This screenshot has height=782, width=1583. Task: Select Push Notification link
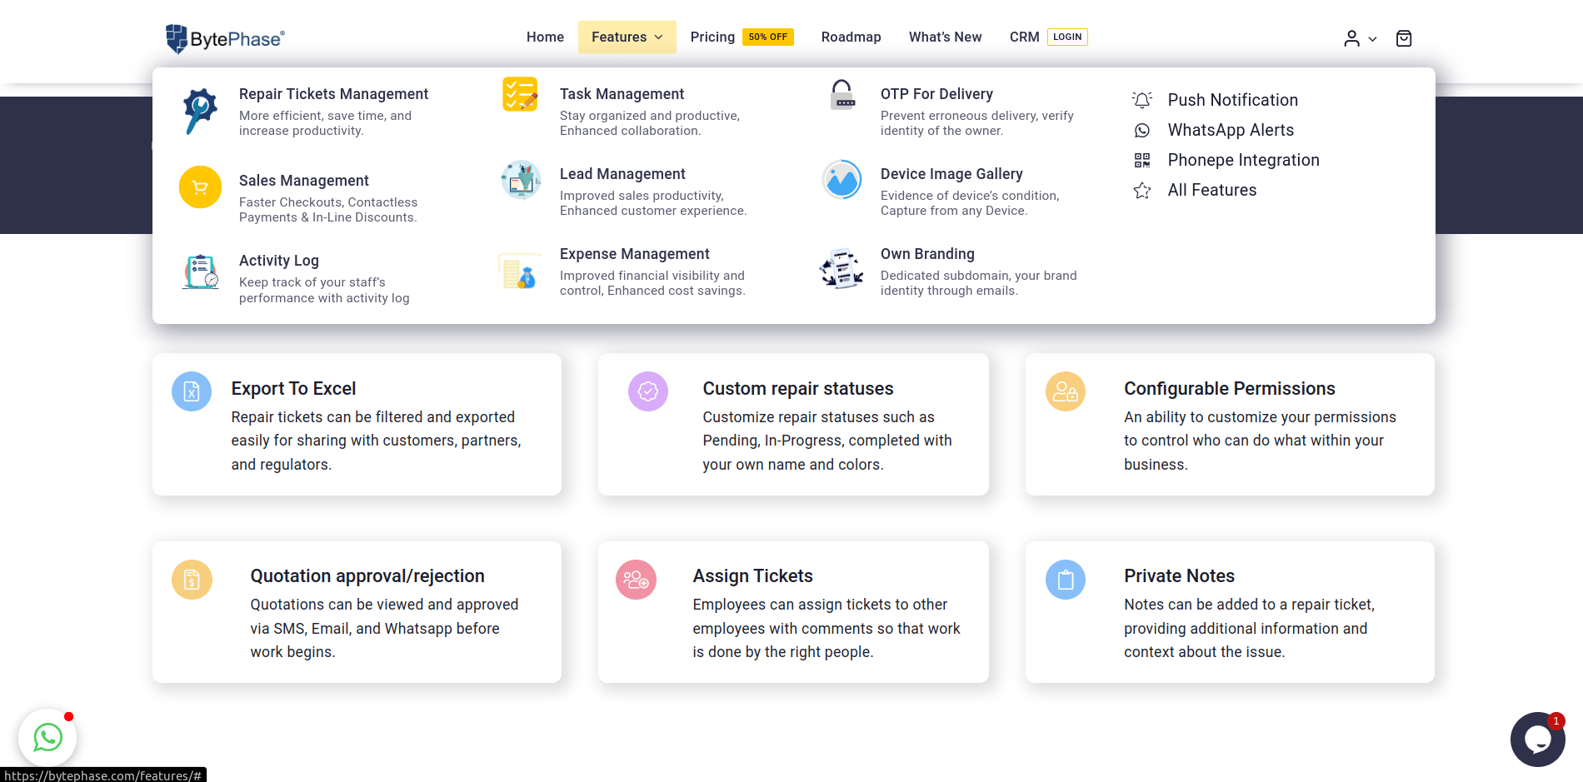tap(1232, 100)
